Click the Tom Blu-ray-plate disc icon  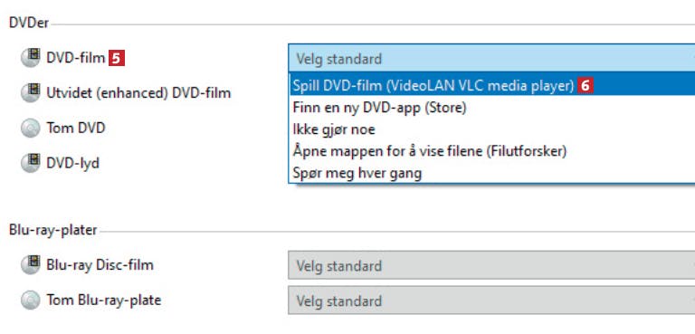(31, 301)
